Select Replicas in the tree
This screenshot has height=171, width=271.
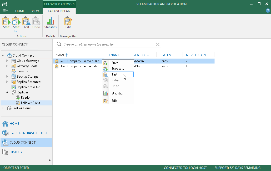tap(22, 92)
